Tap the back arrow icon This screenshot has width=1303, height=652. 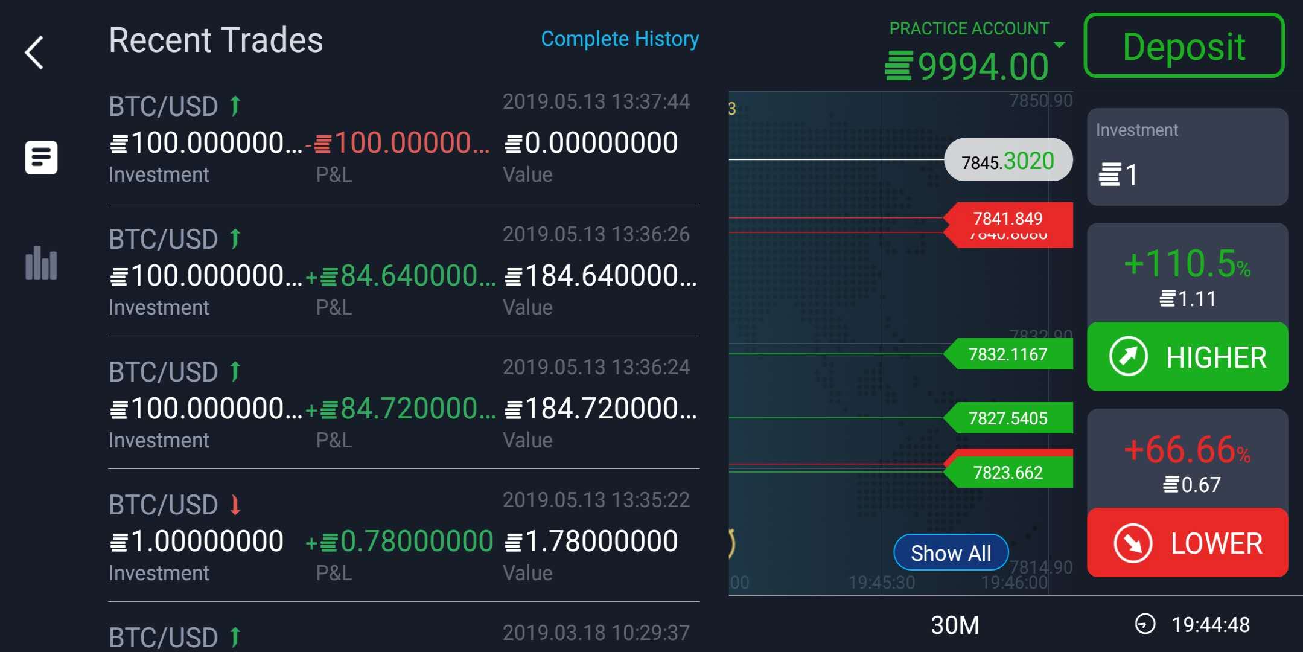click(x=34, y=53)
